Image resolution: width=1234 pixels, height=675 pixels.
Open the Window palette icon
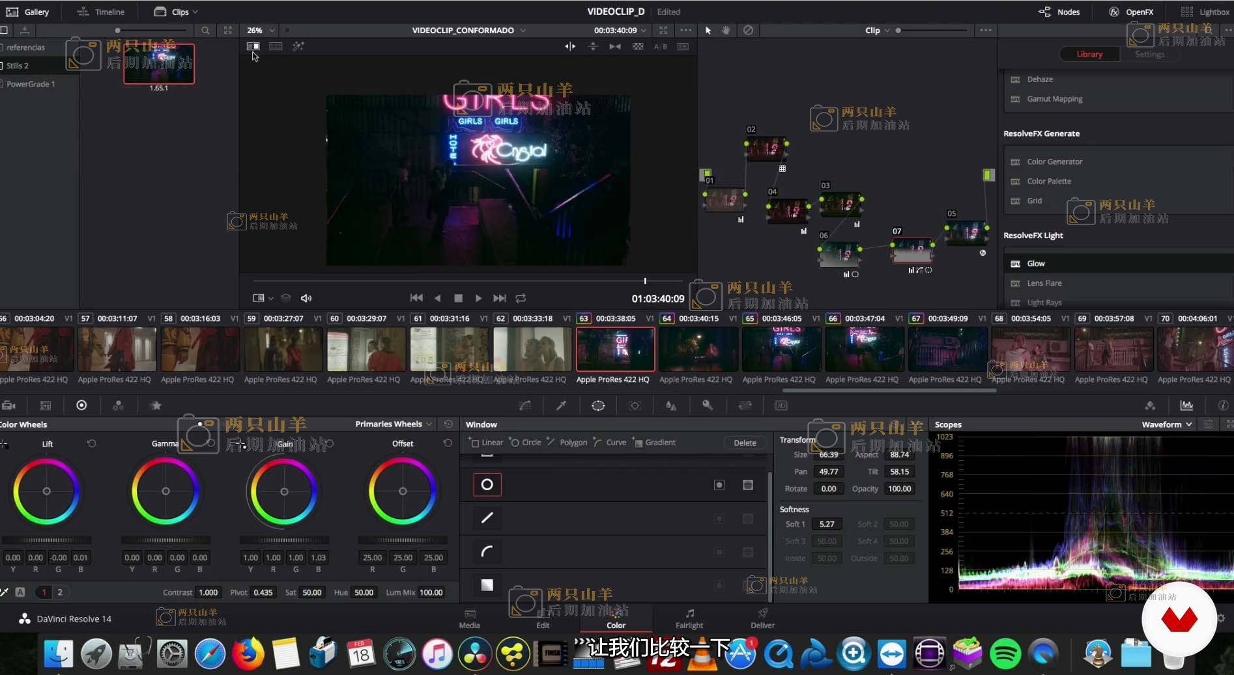pyautogui.click(x=597, y=406)
